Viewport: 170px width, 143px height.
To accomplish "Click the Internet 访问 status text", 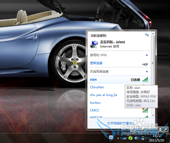I will pyautogui.click(x=109, y=46).
